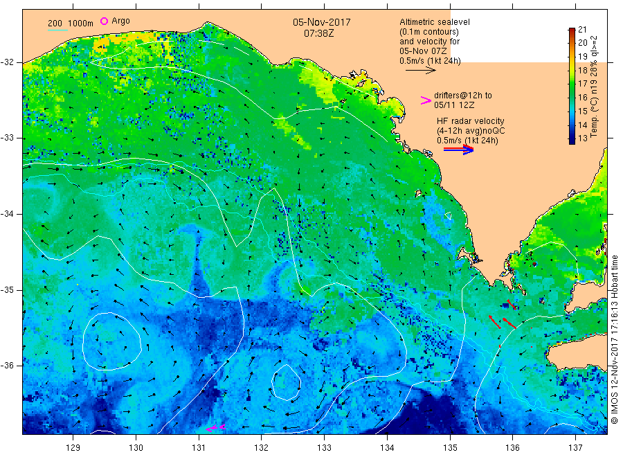Click the magenta drifter arrows near 131 longitude

click(216, 428)
